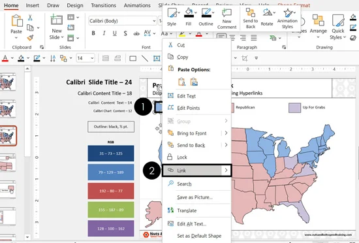Open the Transitions ribbon tab
This screenshot has height=243, width=359.
point(104,5)
